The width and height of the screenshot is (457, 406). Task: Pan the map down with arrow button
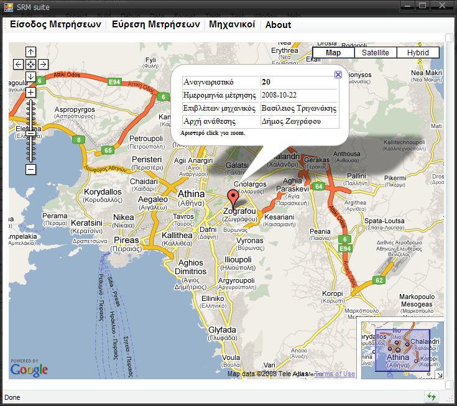[30, 76]
